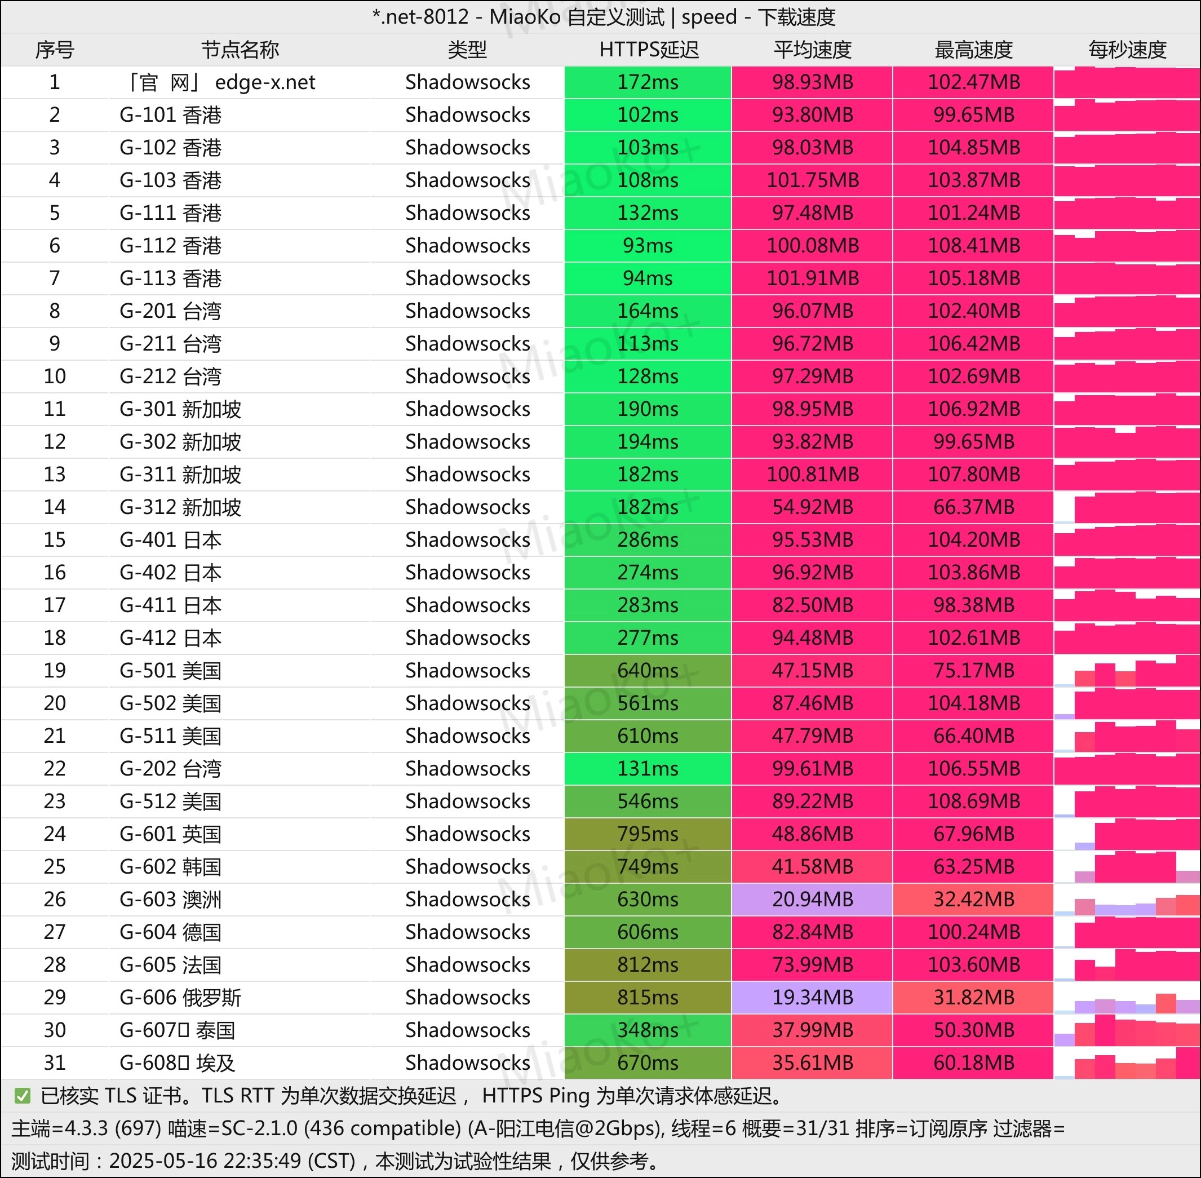Viewport: 1201px width, 1178px height.
Task: Click the 815ms latency cell for G-606 俄罗斯
Action: click(647, 997)
